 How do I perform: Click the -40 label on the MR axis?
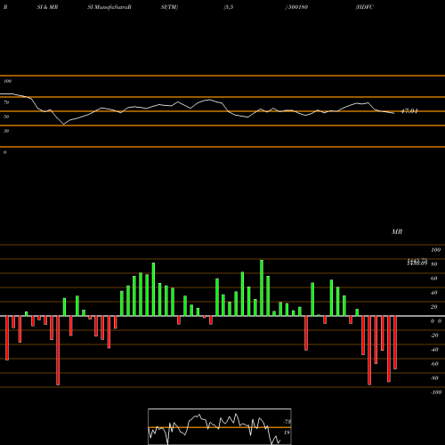pyautogui.click(x=434, y=350)
